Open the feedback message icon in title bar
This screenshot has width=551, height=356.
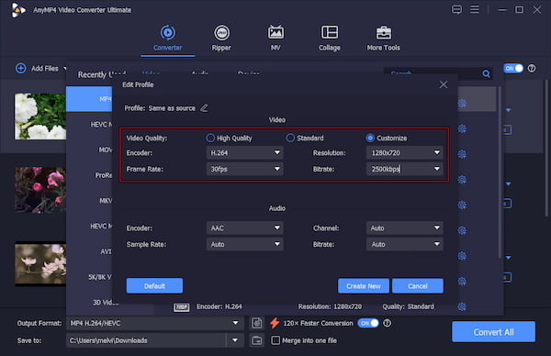(456, 9)
